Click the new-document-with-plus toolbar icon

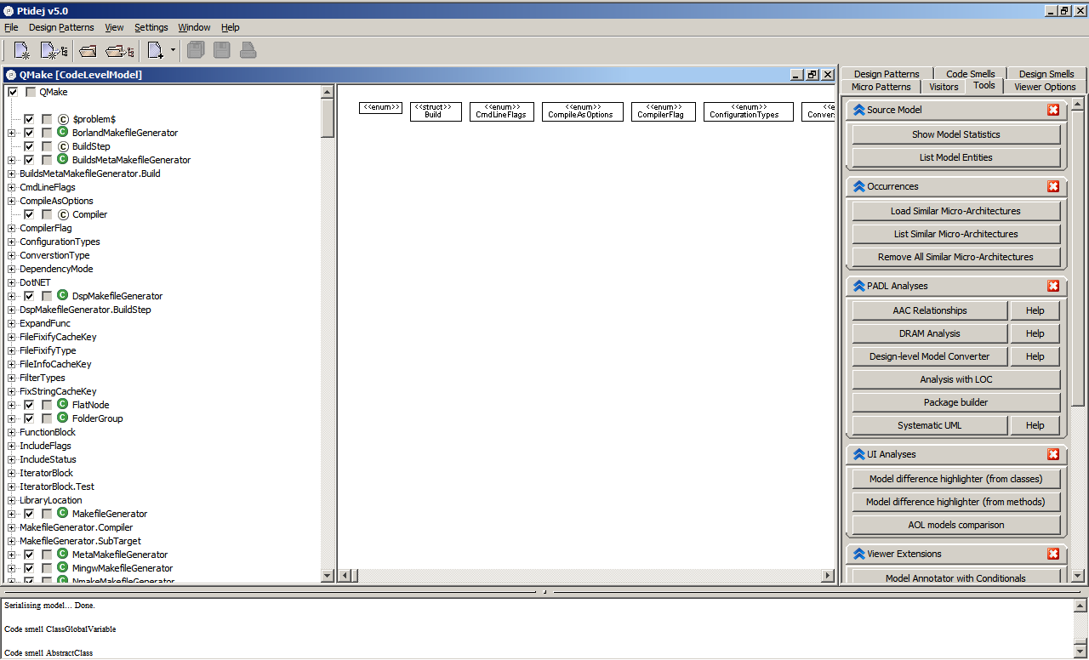154,49
